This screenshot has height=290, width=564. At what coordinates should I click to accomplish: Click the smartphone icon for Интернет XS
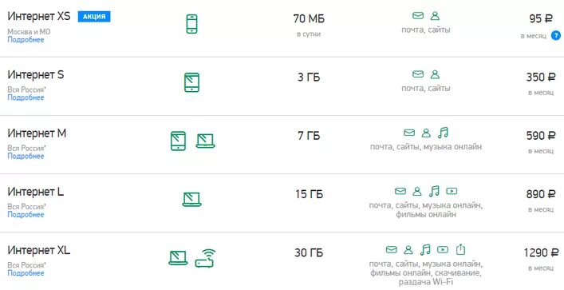(x=191, y=24)
